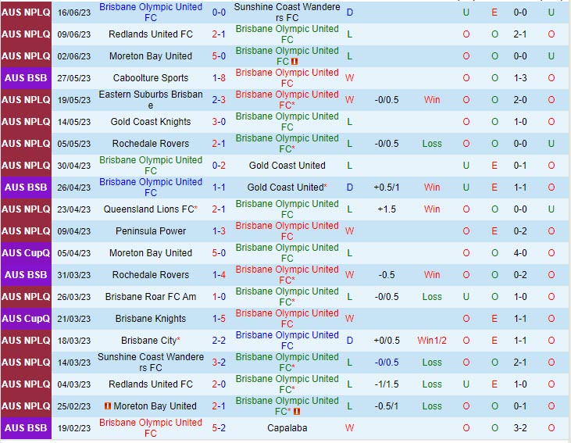This screenshot has height=443, width=571.
Task: Open AUS CupQ label for 21/03/23 match
Action: [x=26, y=319]
